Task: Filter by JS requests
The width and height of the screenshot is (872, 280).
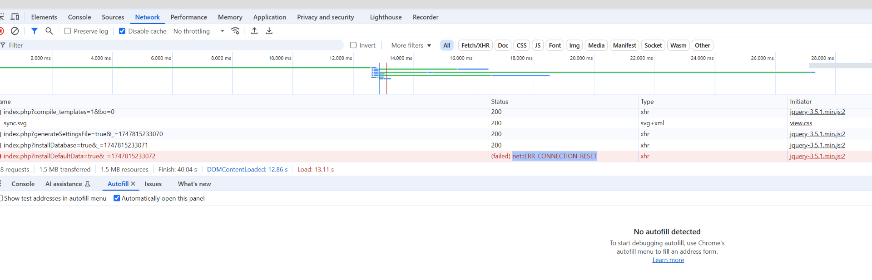Action: click(538, 45)
